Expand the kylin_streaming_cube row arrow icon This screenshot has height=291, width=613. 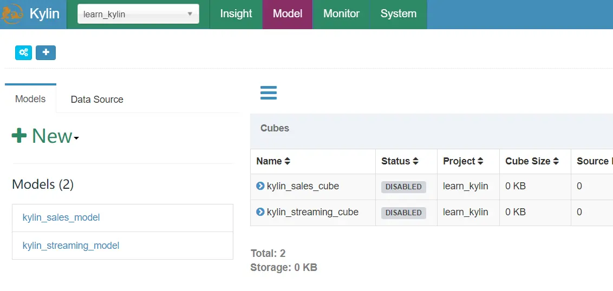(x=260, y=212)
